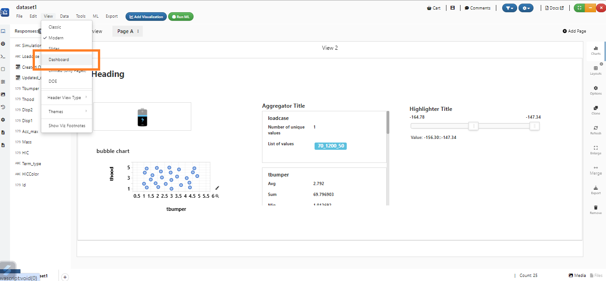Click the Export download icon in sidebar
Image resolution: width=606 pixels, height=281 pixels.
tap(596, 187)
